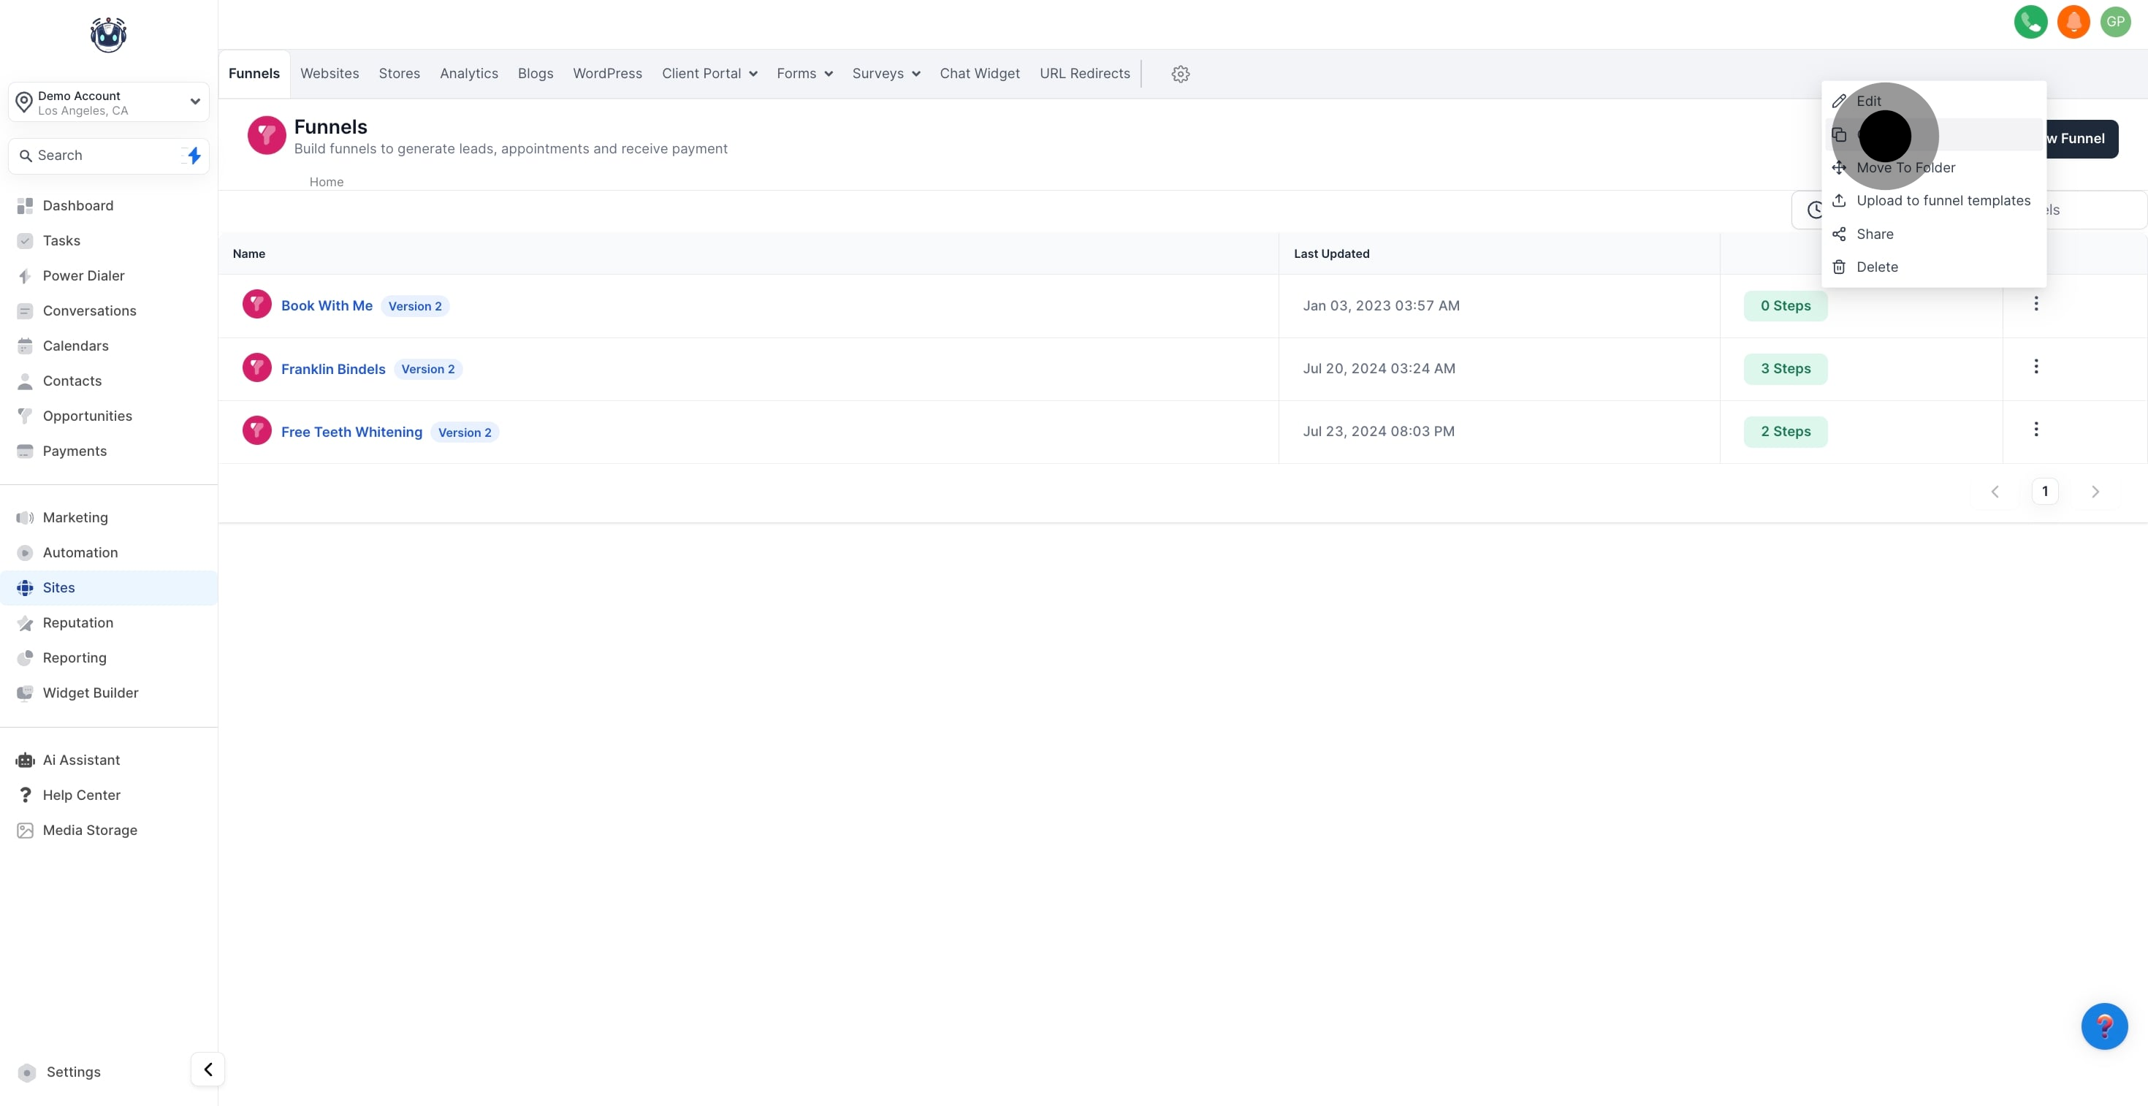Click the sites settings gear icon

point(1180,75)
